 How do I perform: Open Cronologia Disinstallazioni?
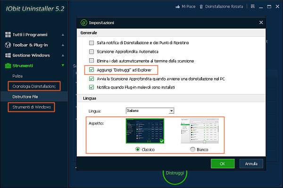[34, 86]
